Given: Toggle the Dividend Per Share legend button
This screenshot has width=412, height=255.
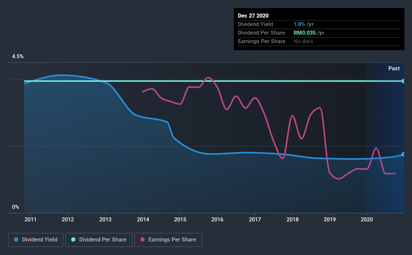Looking at the screenshot, I should pyautogui.click(x=99, y=240).
